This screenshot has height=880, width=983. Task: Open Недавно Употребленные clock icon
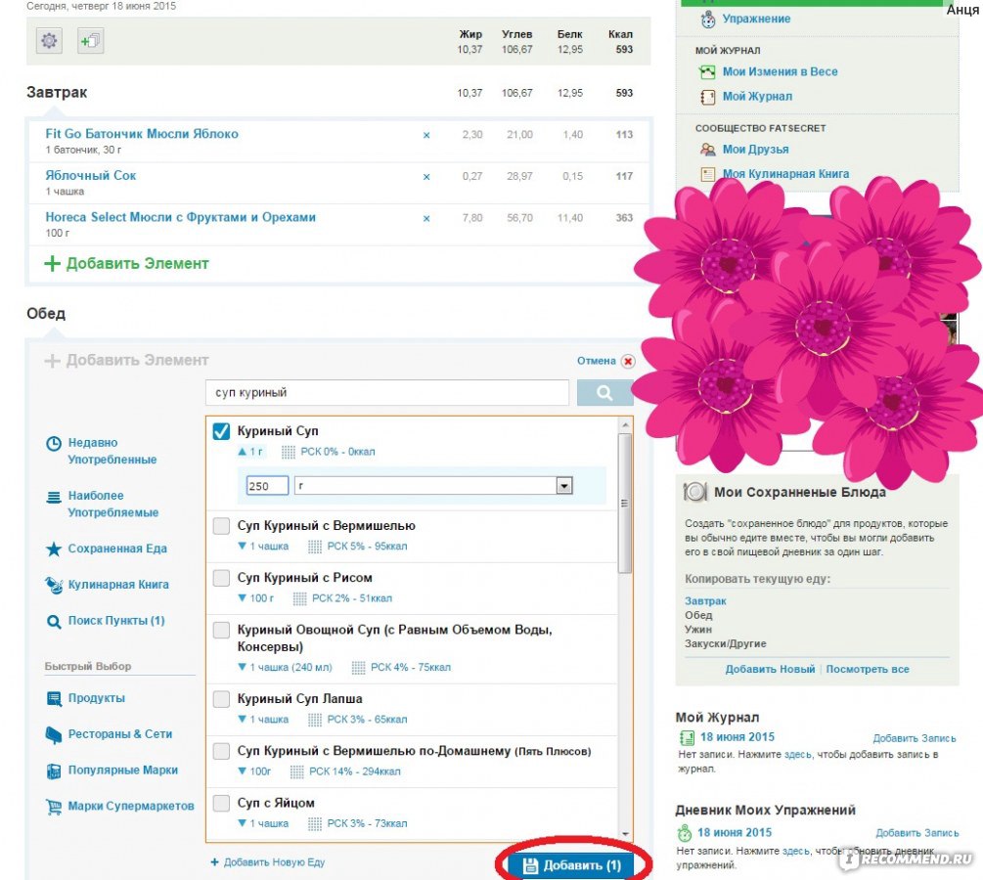click(55, 444)
